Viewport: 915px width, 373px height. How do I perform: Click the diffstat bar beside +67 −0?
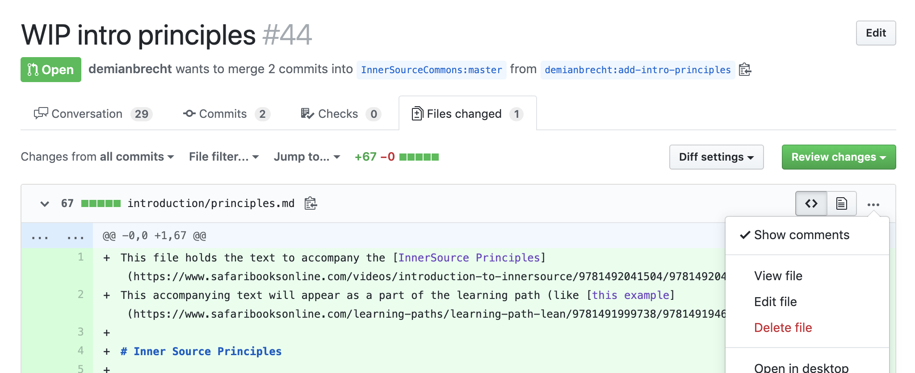(419, 157)
